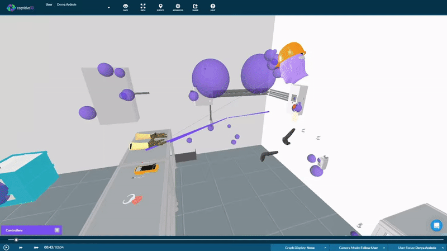
Task: Click the Paths icon in toolbar
Action: tap(143, 7)
